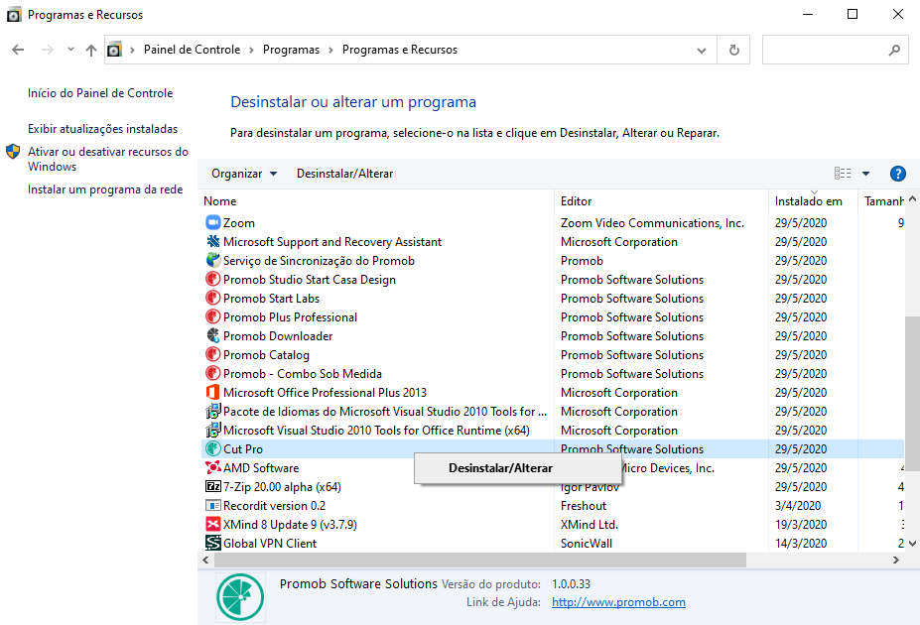Image resolution: width=920 pixels, height=625 pixels.
Task: Open the www.promob.com help link
Action: pos(618,602)
